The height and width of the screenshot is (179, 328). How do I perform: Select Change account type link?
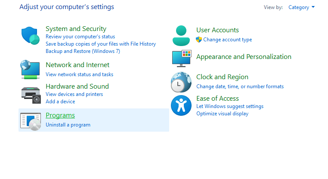click(228, 40)
